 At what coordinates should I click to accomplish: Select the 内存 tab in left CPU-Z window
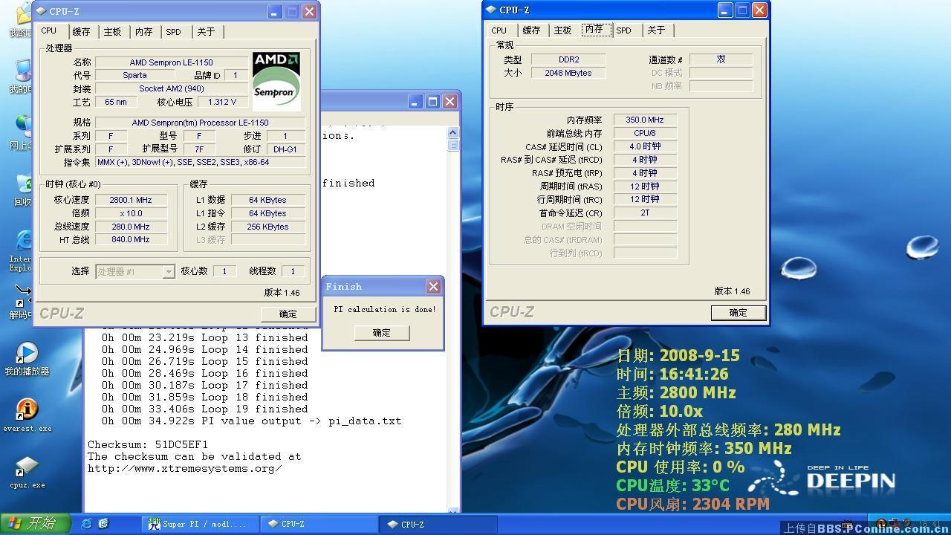click(144, 32)
